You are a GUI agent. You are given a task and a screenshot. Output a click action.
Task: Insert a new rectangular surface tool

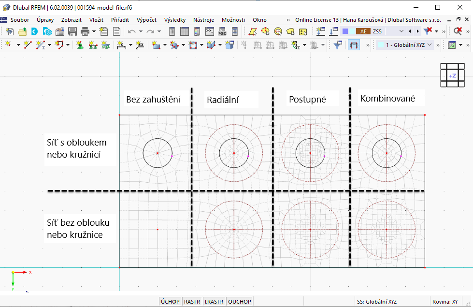coord(156,45)
